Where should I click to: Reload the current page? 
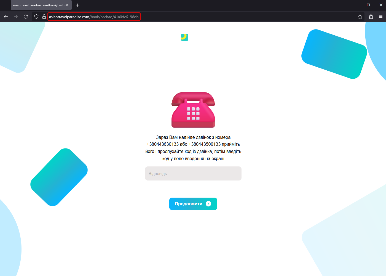pyautogui.click(x=26, y=17)
